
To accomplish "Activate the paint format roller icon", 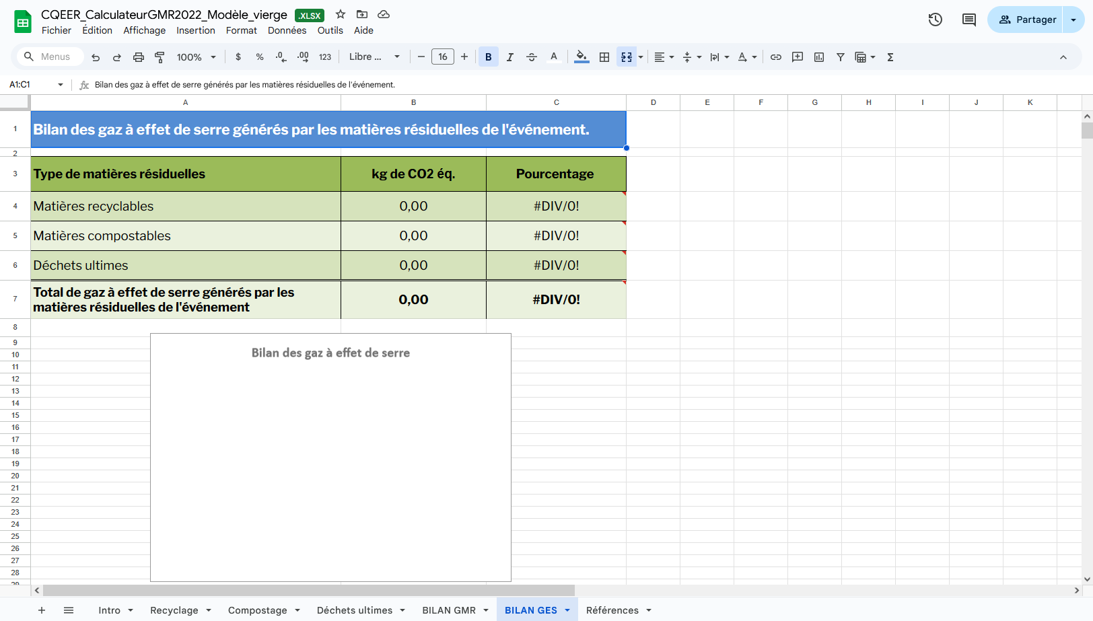I will pyautogui.click(x=160, y=57).
